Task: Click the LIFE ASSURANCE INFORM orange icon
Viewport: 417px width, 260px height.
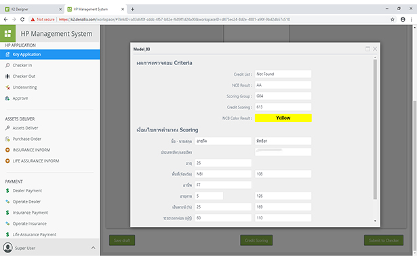Action: pos(7,161)
